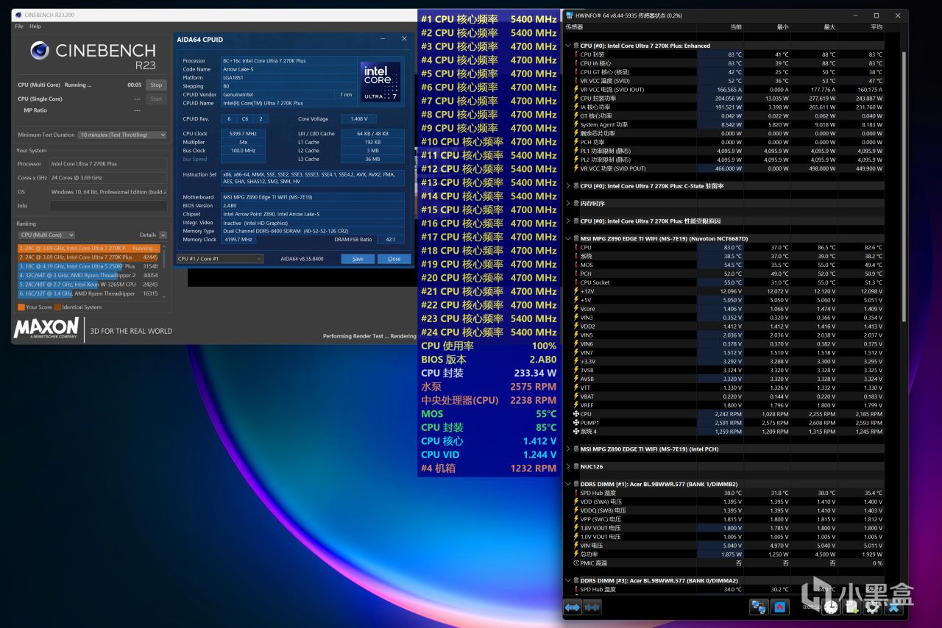Open the fan control icon in HWiNFO

click(x=780, y=607)
